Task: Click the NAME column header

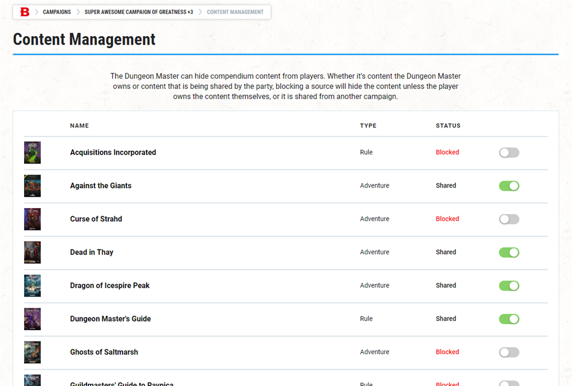Action: pos(79,126)
